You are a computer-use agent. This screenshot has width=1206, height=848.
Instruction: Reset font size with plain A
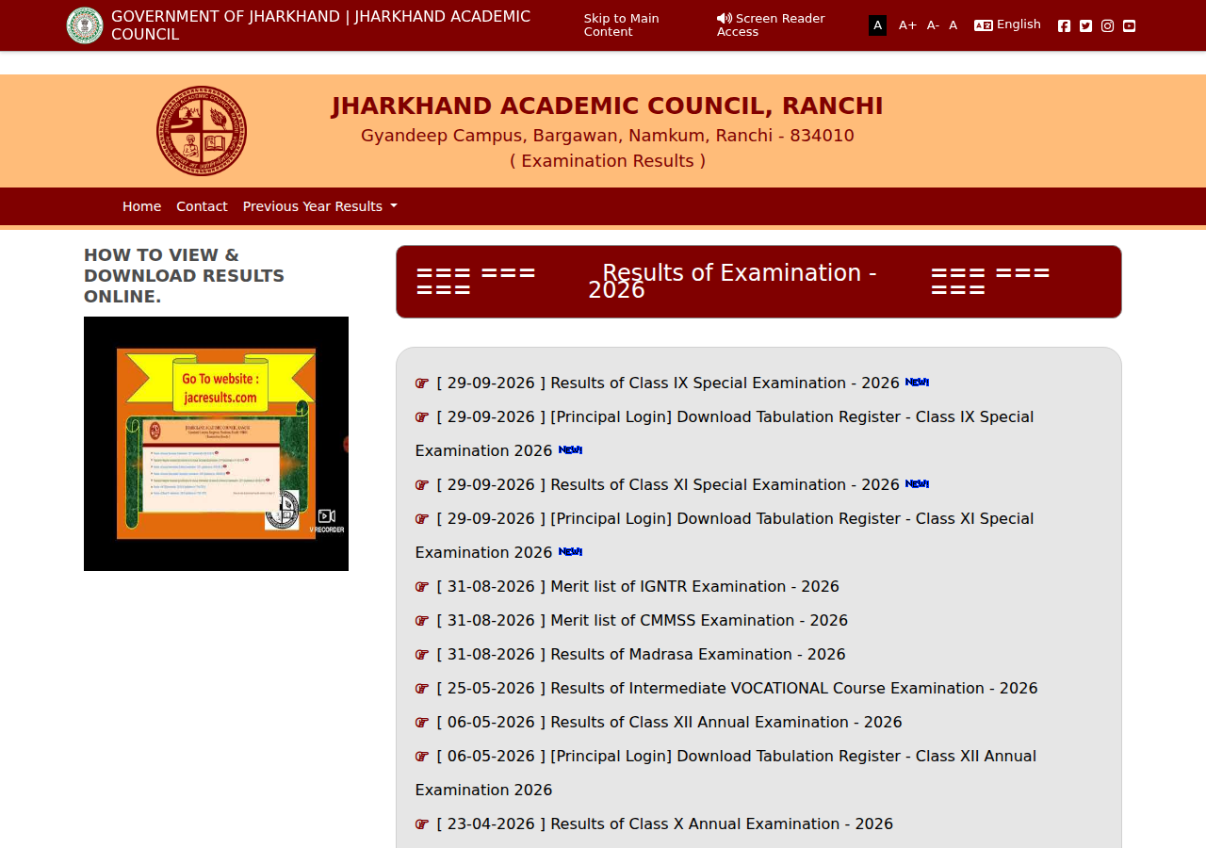pyautogui.click(x=953, y=25)
